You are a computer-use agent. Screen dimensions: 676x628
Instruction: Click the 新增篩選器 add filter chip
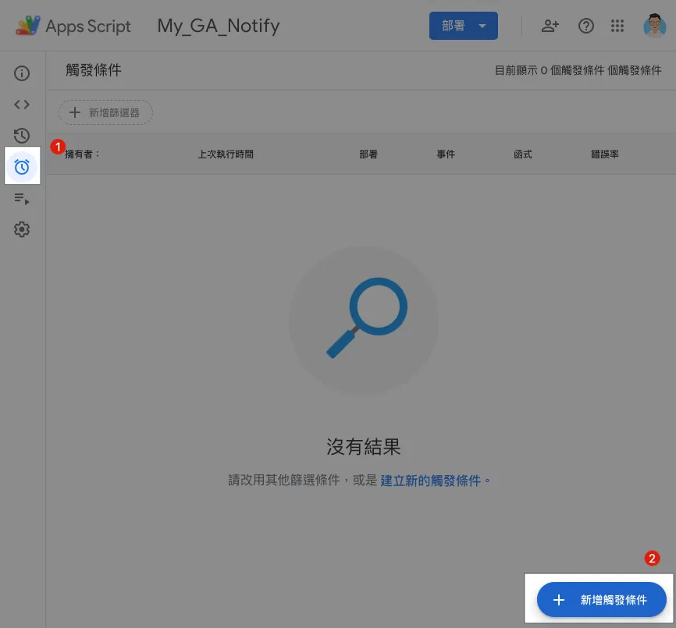[105, 112]
